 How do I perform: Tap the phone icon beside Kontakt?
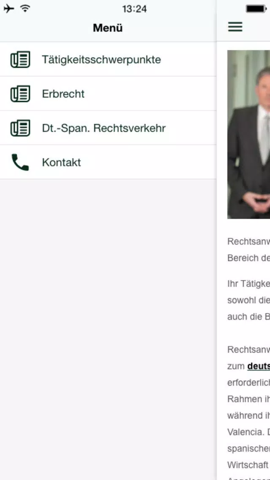click(20, 162)
